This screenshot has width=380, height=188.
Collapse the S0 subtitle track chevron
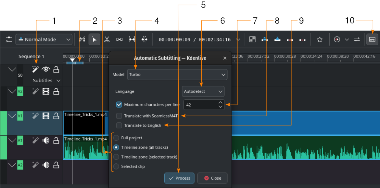[x=12, y=69]
